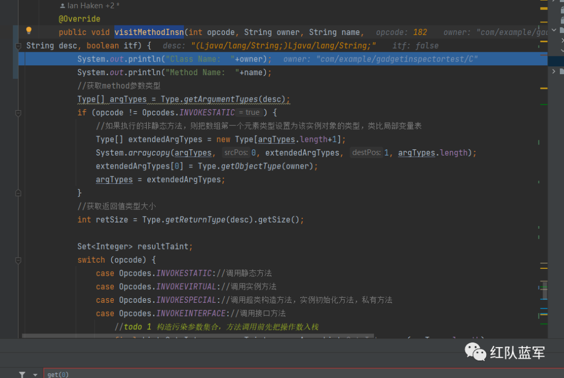Click the srcPos: parameter hint

point(236,152)
